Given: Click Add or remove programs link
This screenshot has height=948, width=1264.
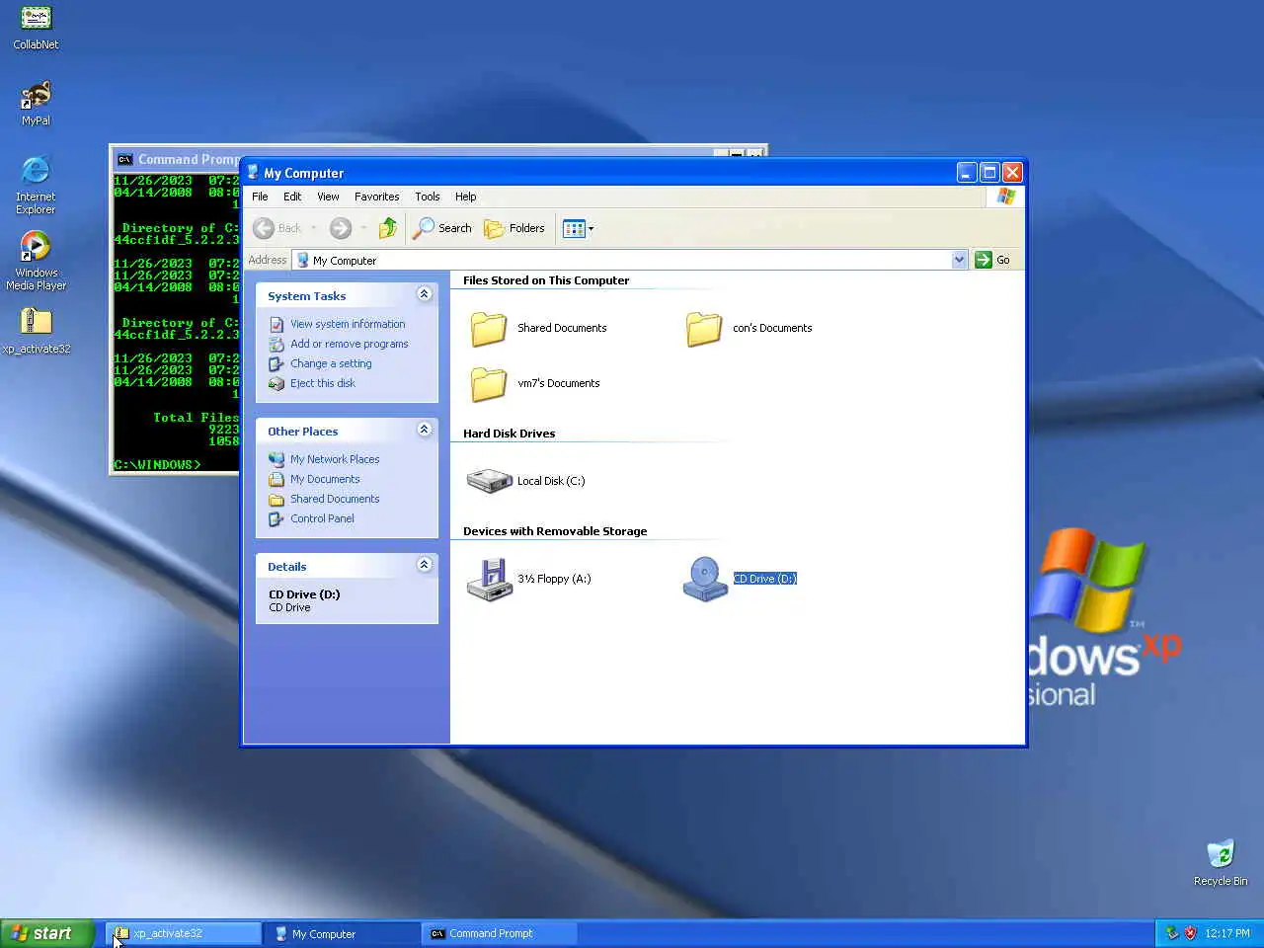Looking at the screenshot, I should click(350, 344).
